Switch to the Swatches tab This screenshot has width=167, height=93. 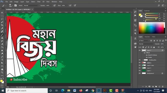click(147, 11)
